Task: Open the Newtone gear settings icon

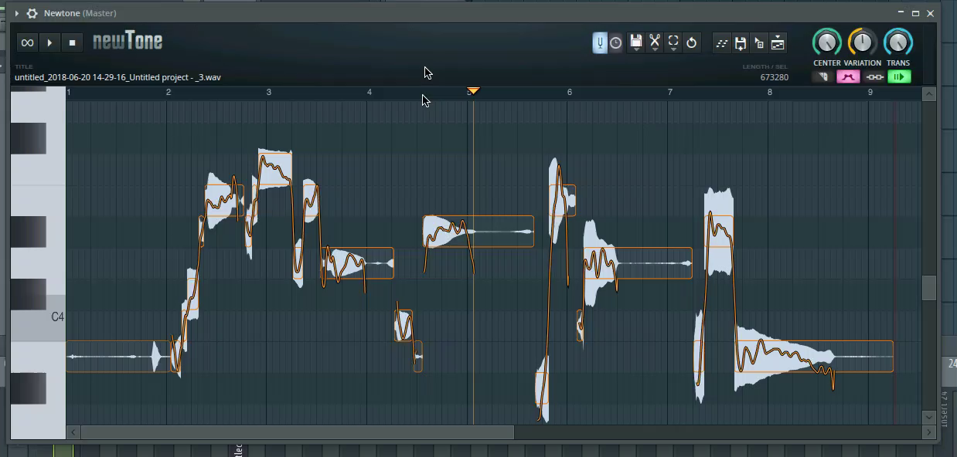Action: tap(32, 13)
